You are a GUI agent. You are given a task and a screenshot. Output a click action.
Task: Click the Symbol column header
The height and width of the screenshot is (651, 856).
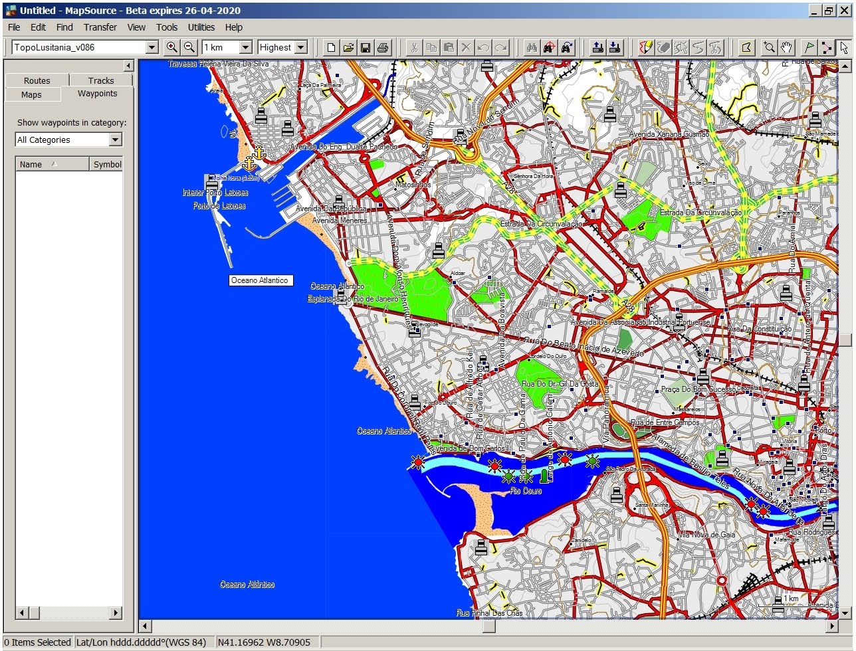(x=106, y=164)
